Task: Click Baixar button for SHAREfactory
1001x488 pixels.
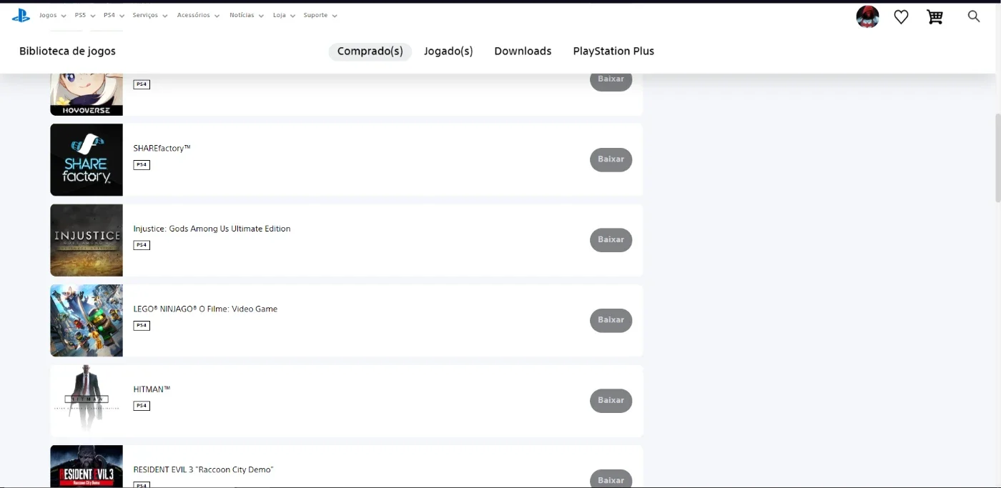Action: pos(611,159)
